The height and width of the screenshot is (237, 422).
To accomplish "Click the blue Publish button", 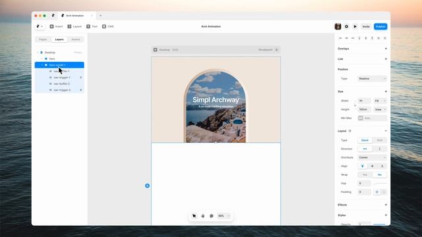I will click(x=380, y=26).
